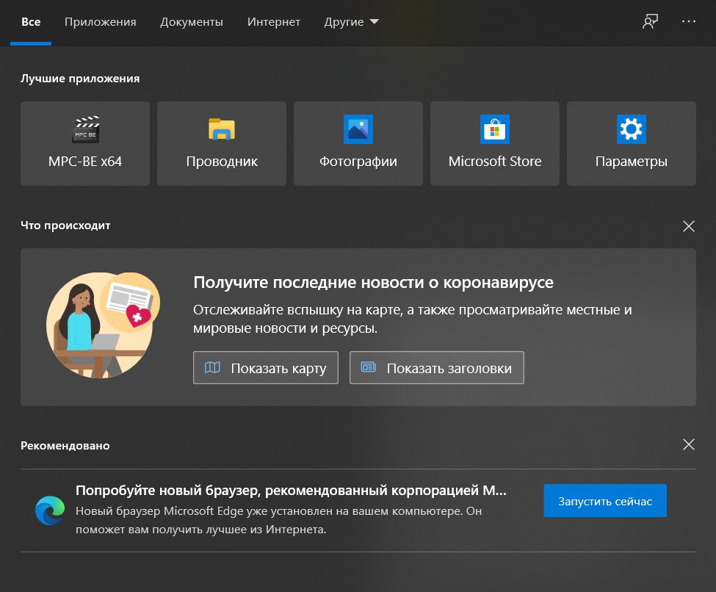Click the Microsoft Edge logo icon
The height and width of the screenshot is (592, 716).
(50, 510)
